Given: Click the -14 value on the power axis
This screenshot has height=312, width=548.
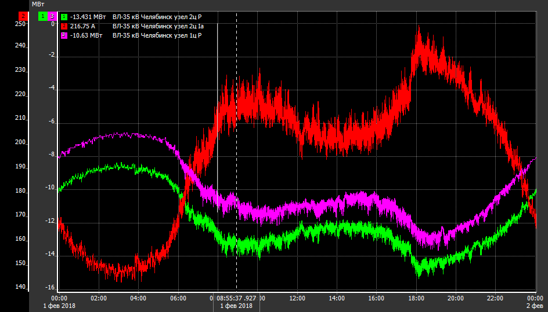Looking at the screenshot, I should pyautogui.click(x=51, y=254).
